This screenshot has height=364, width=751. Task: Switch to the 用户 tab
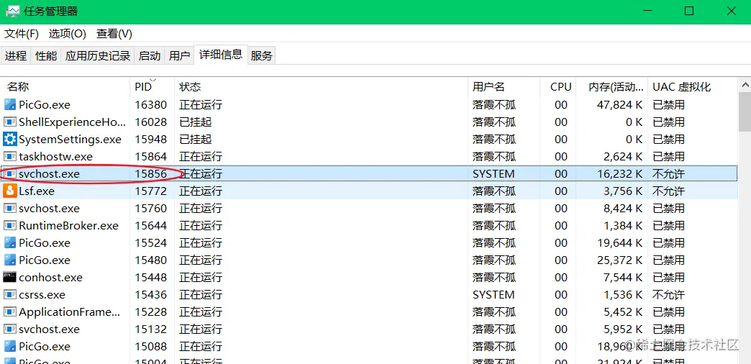pos(180,55)
